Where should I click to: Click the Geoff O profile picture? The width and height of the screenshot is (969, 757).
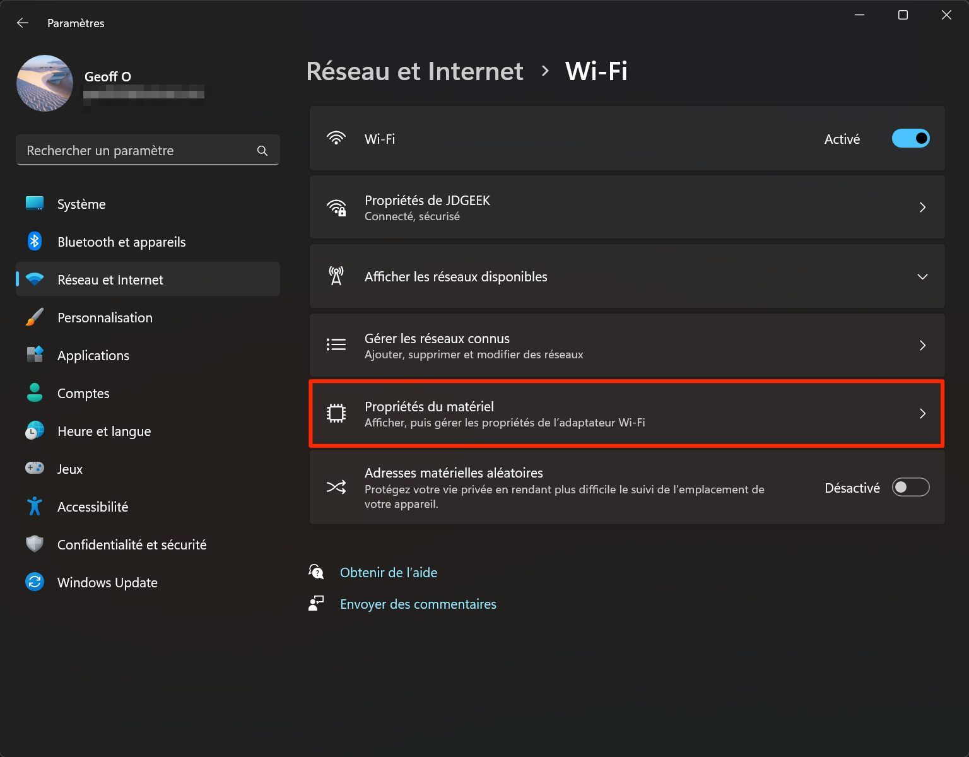click(45, 83)
